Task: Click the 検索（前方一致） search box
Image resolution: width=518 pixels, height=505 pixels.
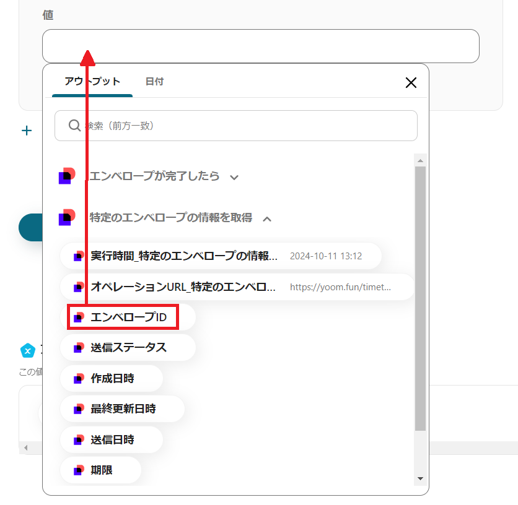Action: click(236, 126)
